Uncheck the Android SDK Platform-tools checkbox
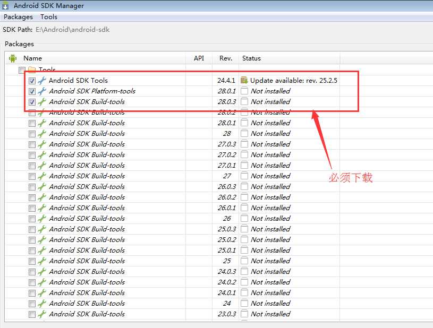 pos(32,91)
